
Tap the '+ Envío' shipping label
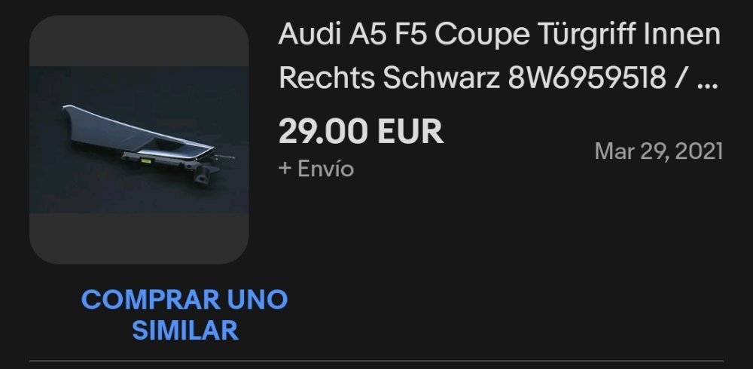[316, 169]
